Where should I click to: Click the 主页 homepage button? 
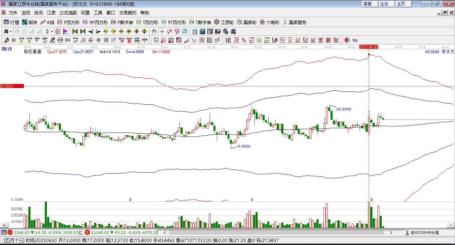[403, 4]
